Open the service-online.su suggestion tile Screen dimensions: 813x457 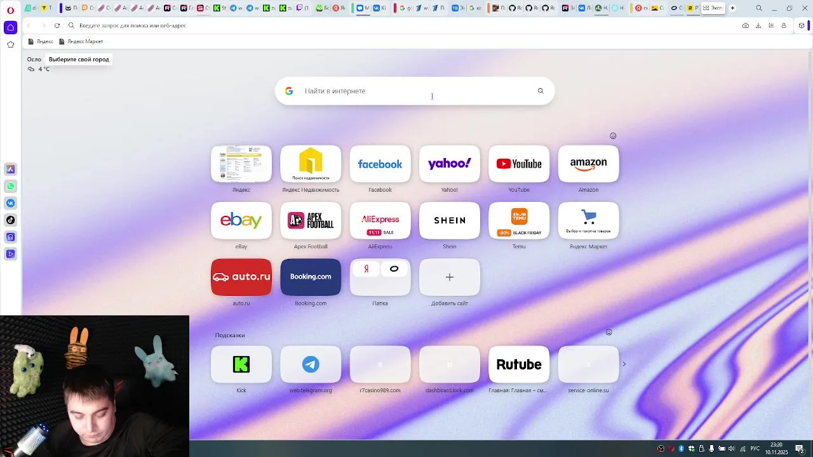click(588, 364)
